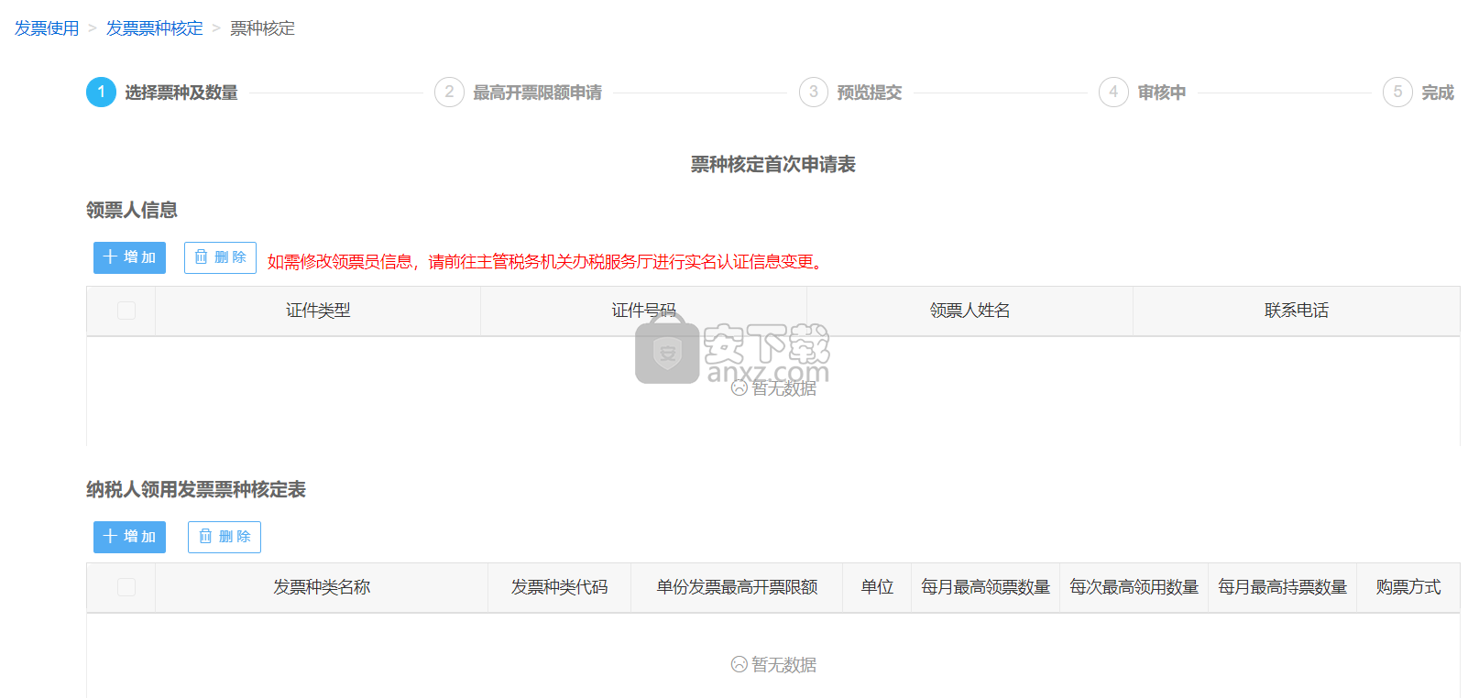The image size is (1468, 698).
Task: Add a row under 纳税人领用发票票种核定表 with 增加
Action: click(x=129, y=537)
